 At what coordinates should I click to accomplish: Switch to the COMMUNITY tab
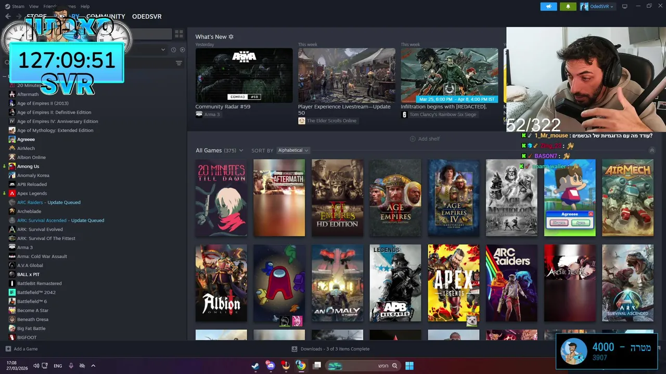pos(106,16)
